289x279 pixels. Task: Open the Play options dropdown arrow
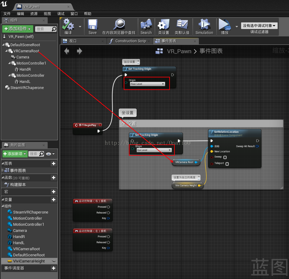coord(237,27)
